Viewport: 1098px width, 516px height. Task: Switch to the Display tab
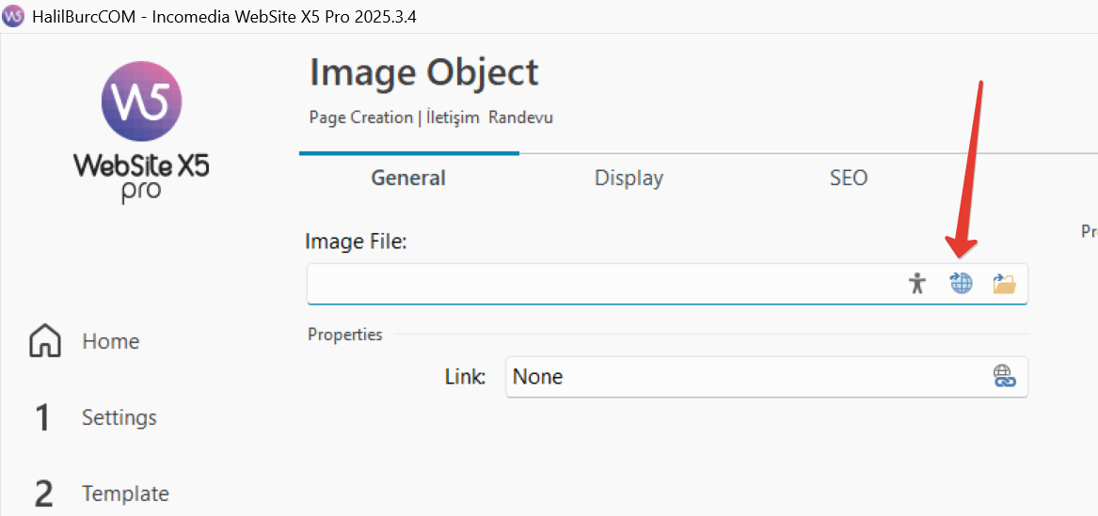[629, 178]
